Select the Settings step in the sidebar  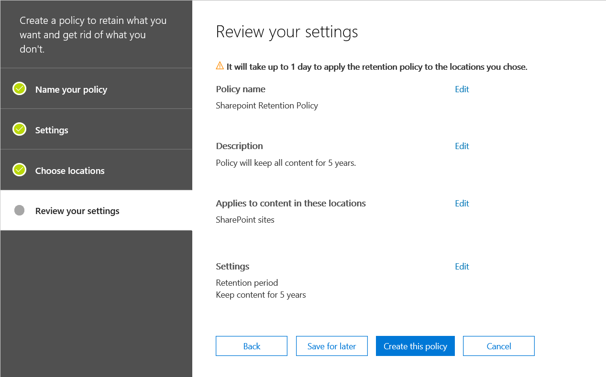(52, 129)
